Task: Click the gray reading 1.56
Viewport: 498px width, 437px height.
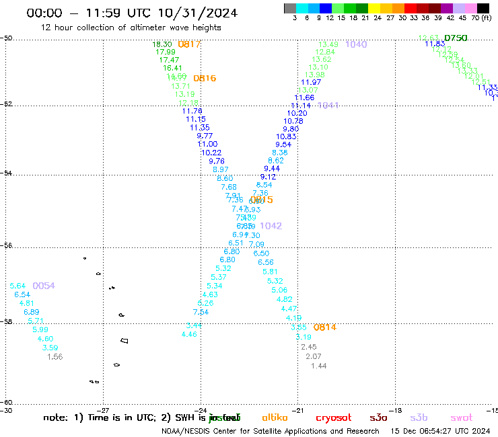Action: tap(55, 357)
